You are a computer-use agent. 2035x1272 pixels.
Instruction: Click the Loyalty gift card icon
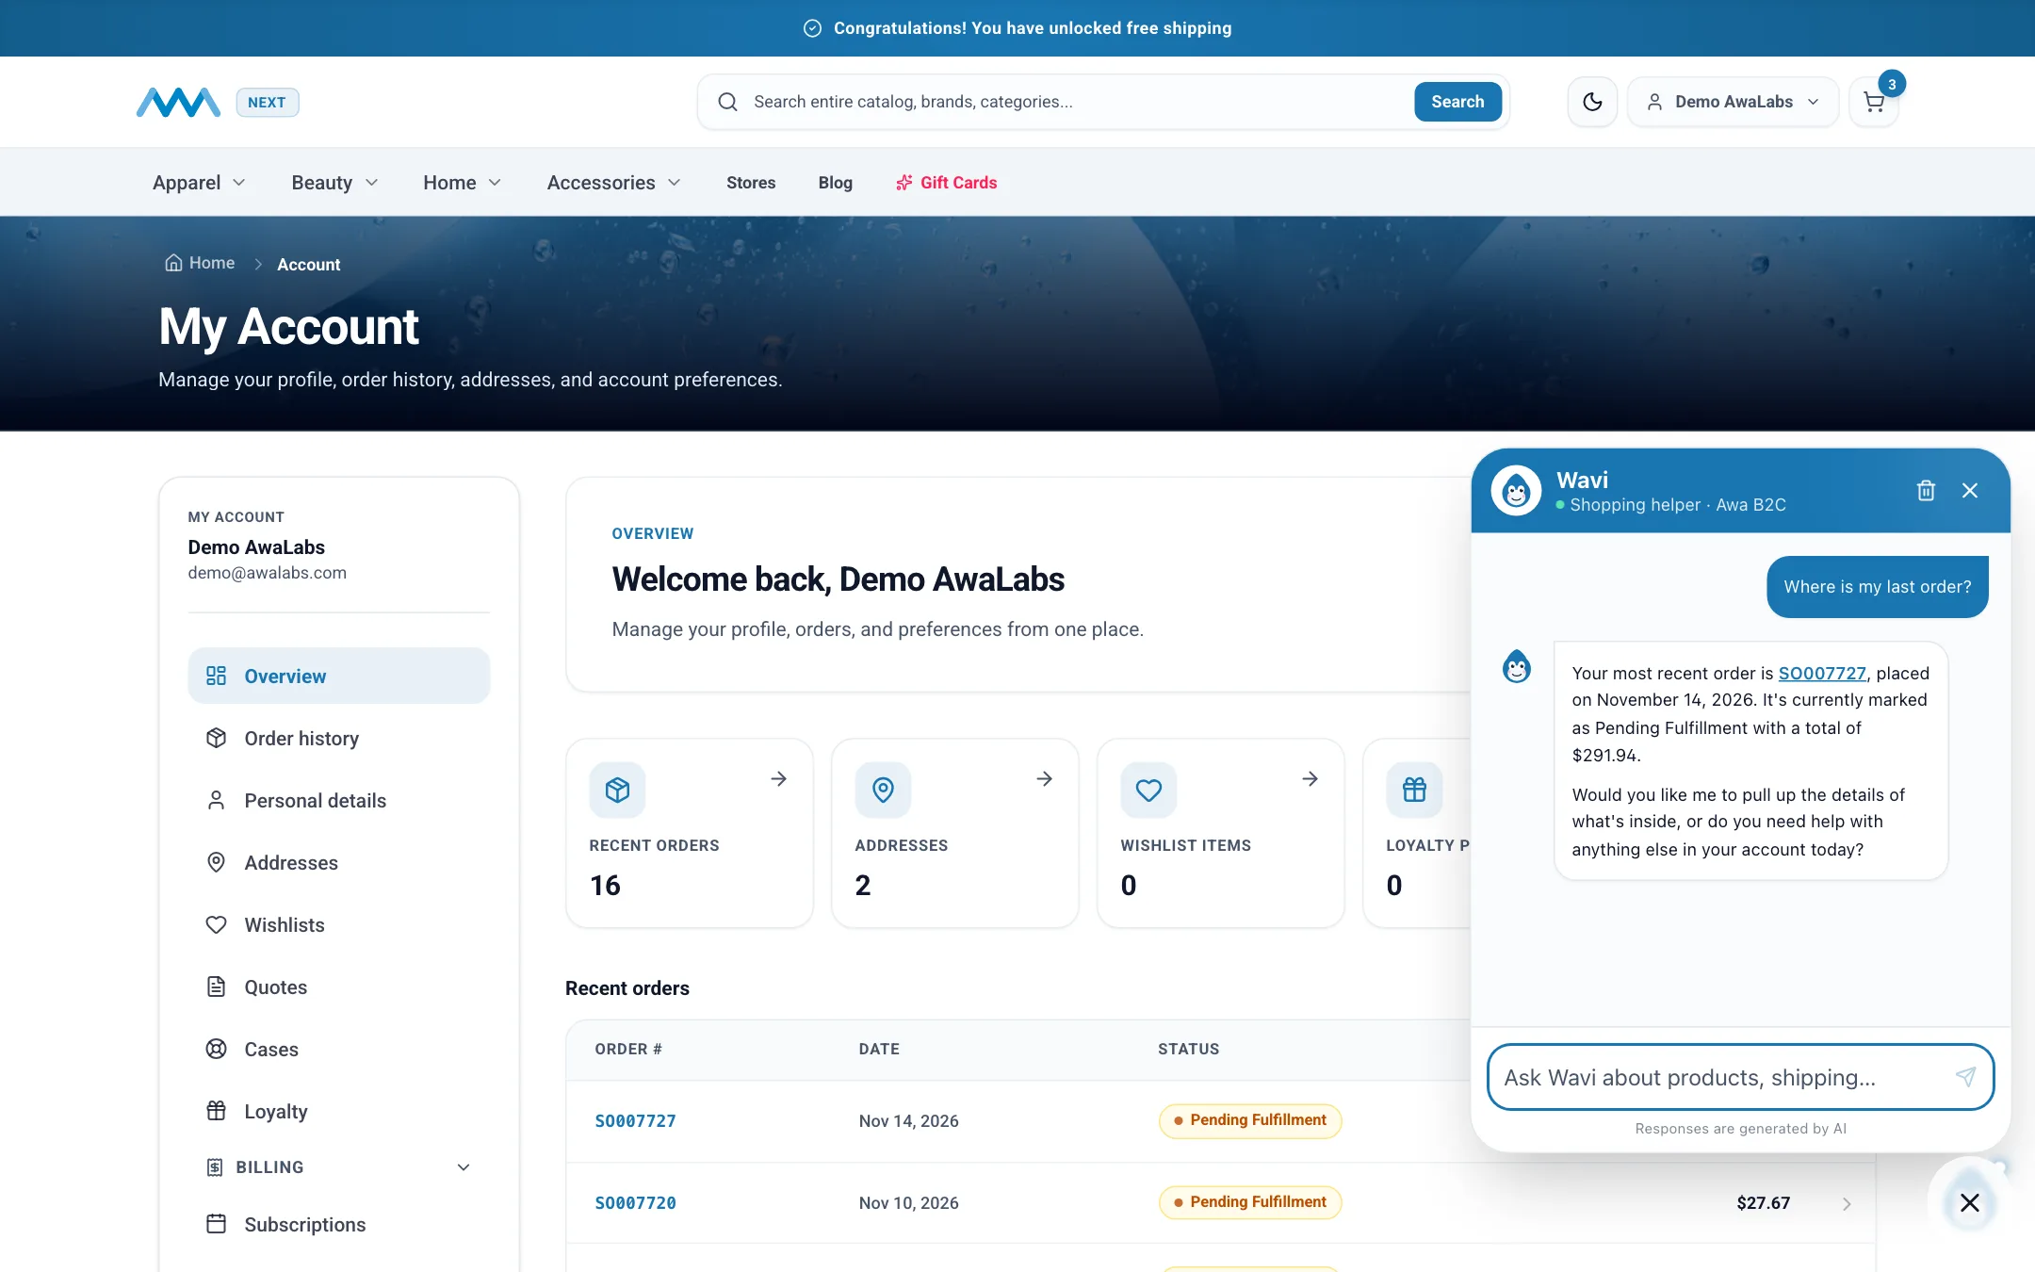point(1414,790)
